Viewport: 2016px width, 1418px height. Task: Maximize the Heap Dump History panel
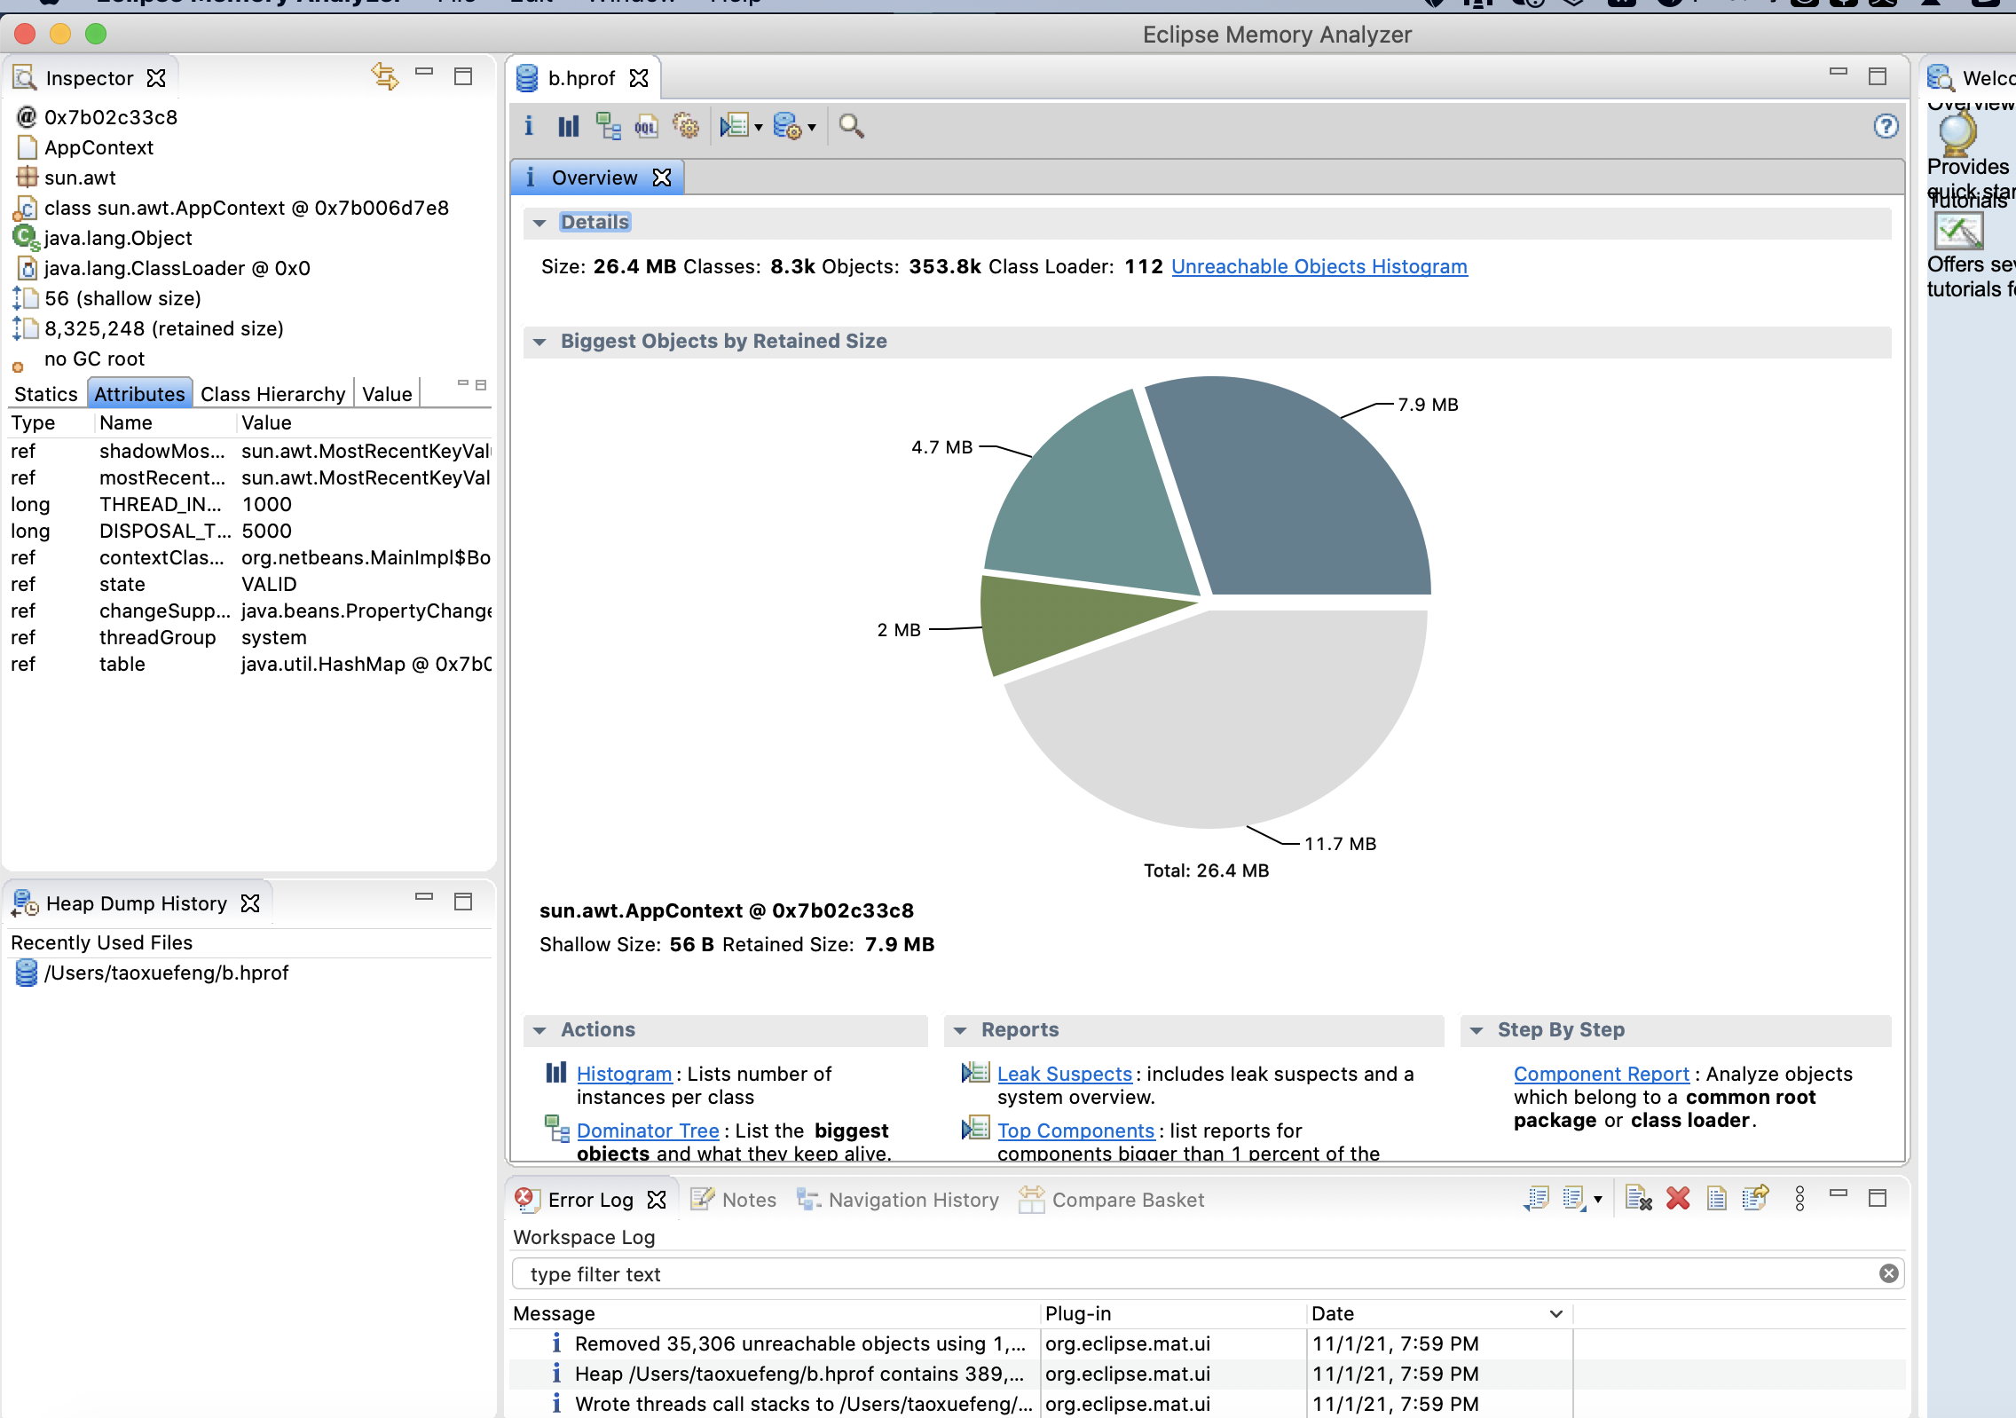463,902
